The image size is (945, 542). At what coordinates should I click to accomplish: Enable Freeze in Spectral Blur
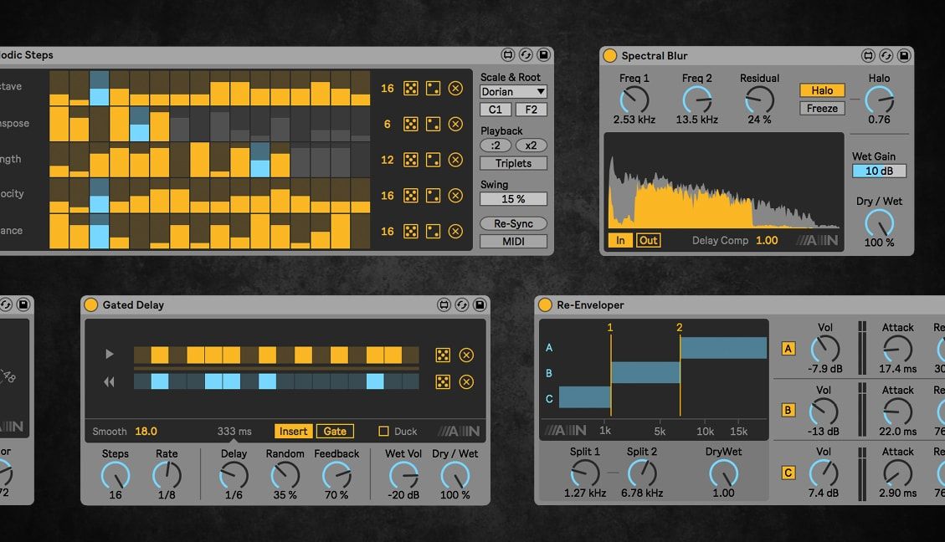coord(822,109)
